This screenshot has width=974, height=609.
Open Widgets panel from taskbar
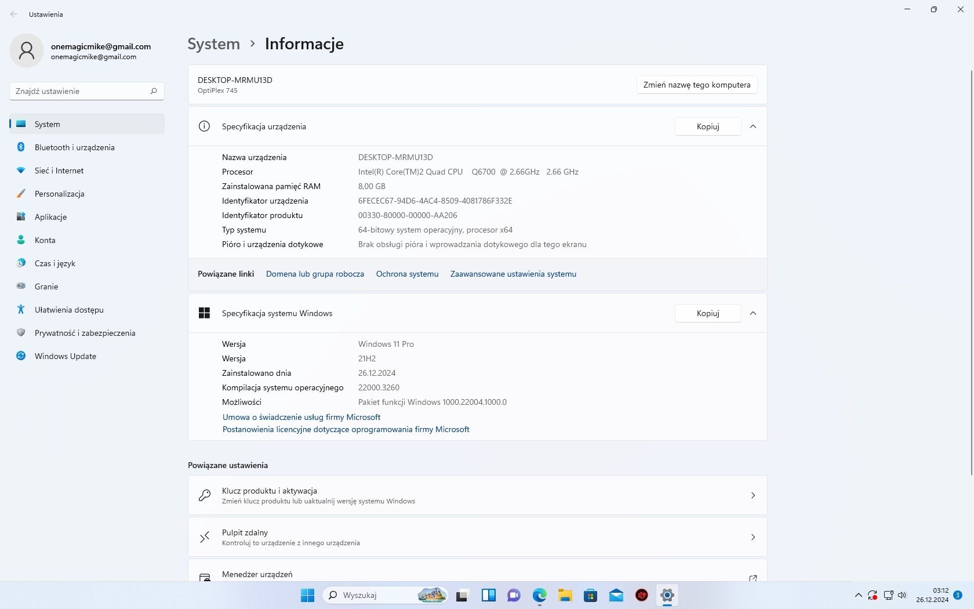point(489,595)
